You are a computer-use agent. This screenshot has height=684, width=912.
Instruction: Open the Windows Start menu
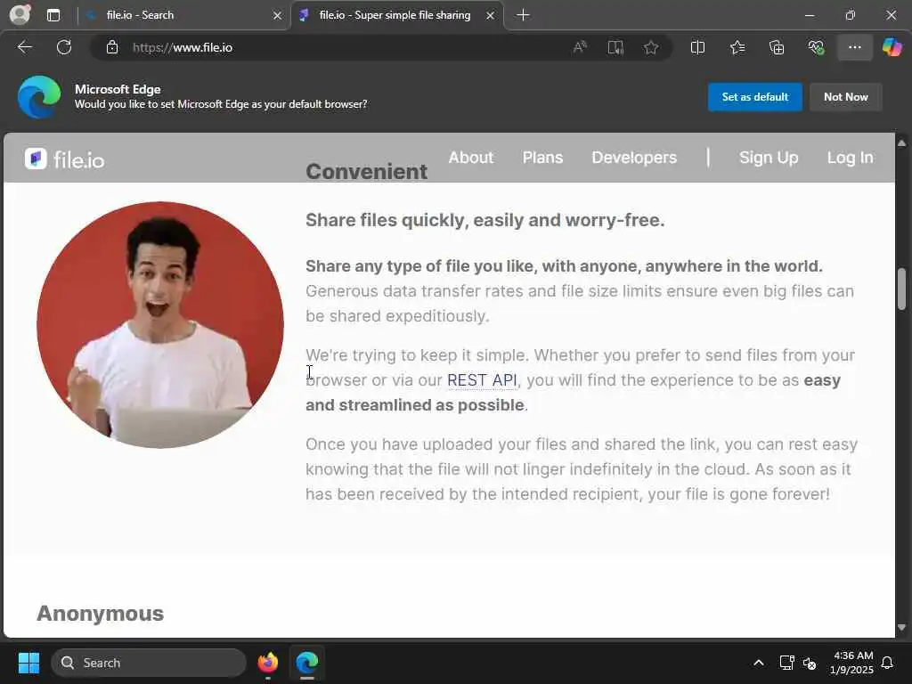(x=28, y=663)
